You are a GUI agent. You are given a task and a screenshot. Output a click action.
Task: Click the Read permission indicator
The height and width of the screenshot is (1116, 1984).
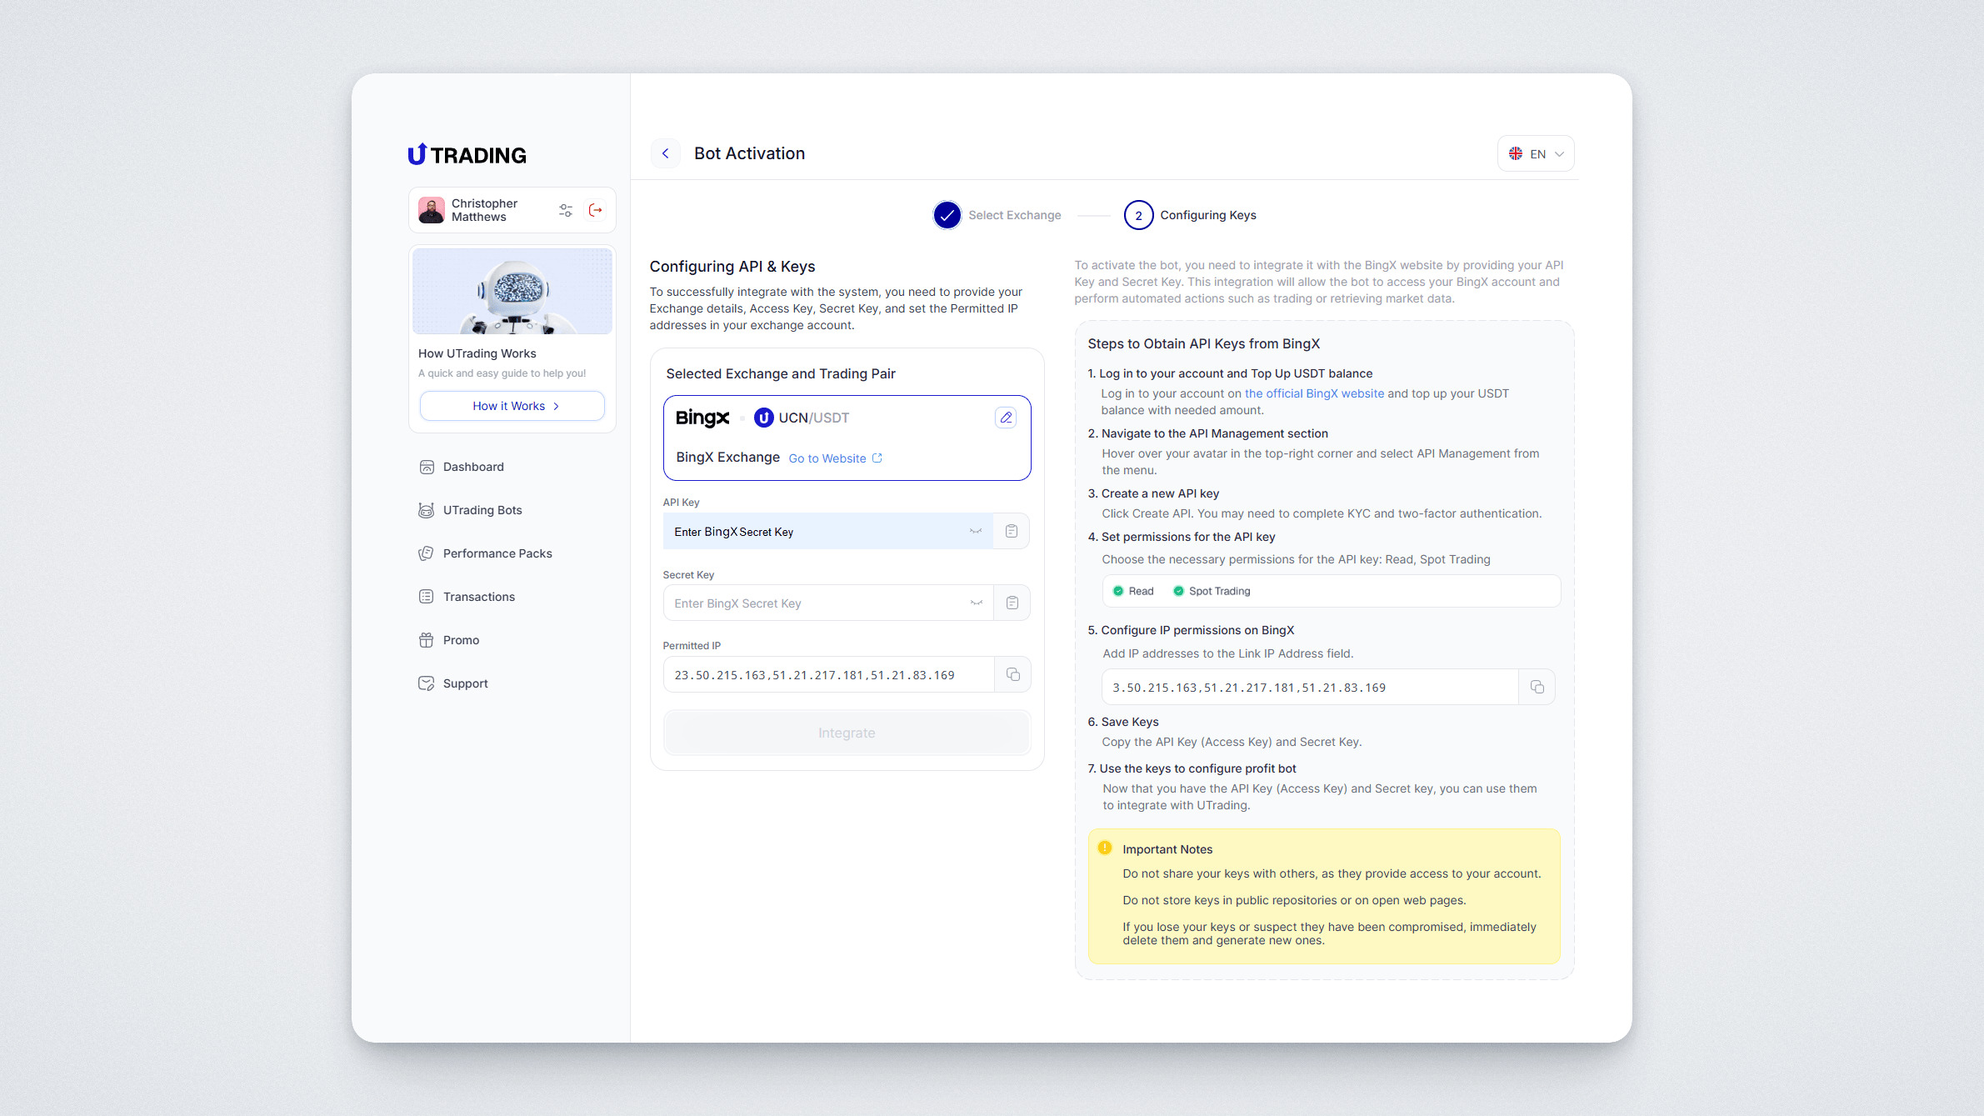coord(1133,592)
